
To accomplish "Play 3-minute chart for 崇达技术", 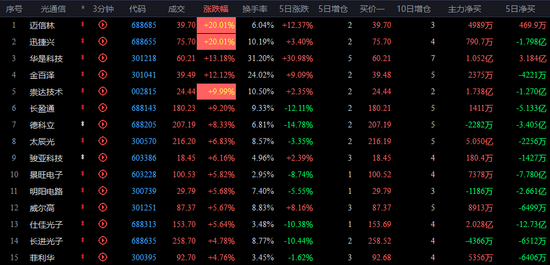I will pos(103,91).
